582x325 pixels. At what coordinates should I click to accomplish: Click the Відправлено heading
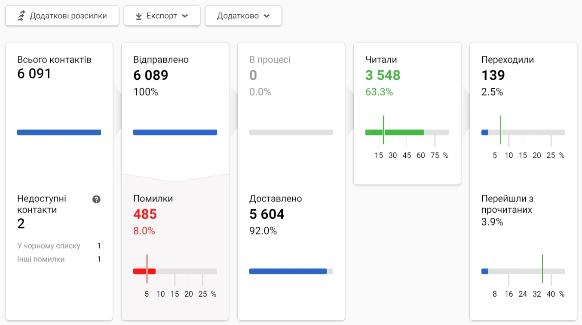pyautogui.click(x=161, y=60)
